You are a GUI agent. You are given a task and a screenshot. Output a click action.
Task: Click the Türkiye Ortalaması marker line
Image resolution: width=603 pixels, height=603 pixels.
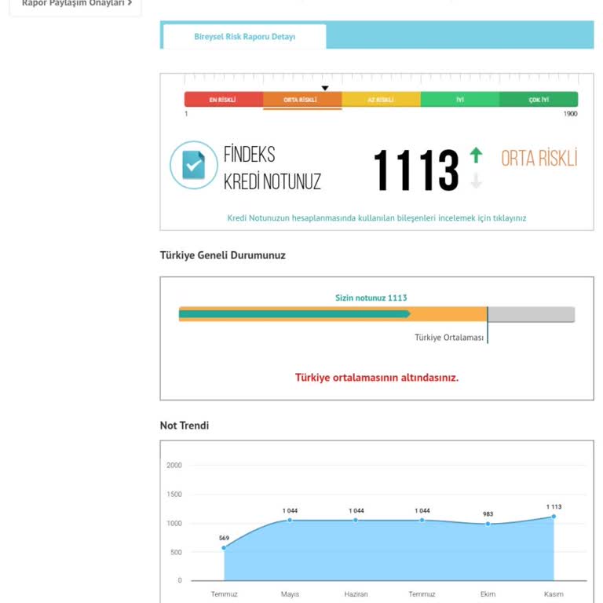point(488,325)
